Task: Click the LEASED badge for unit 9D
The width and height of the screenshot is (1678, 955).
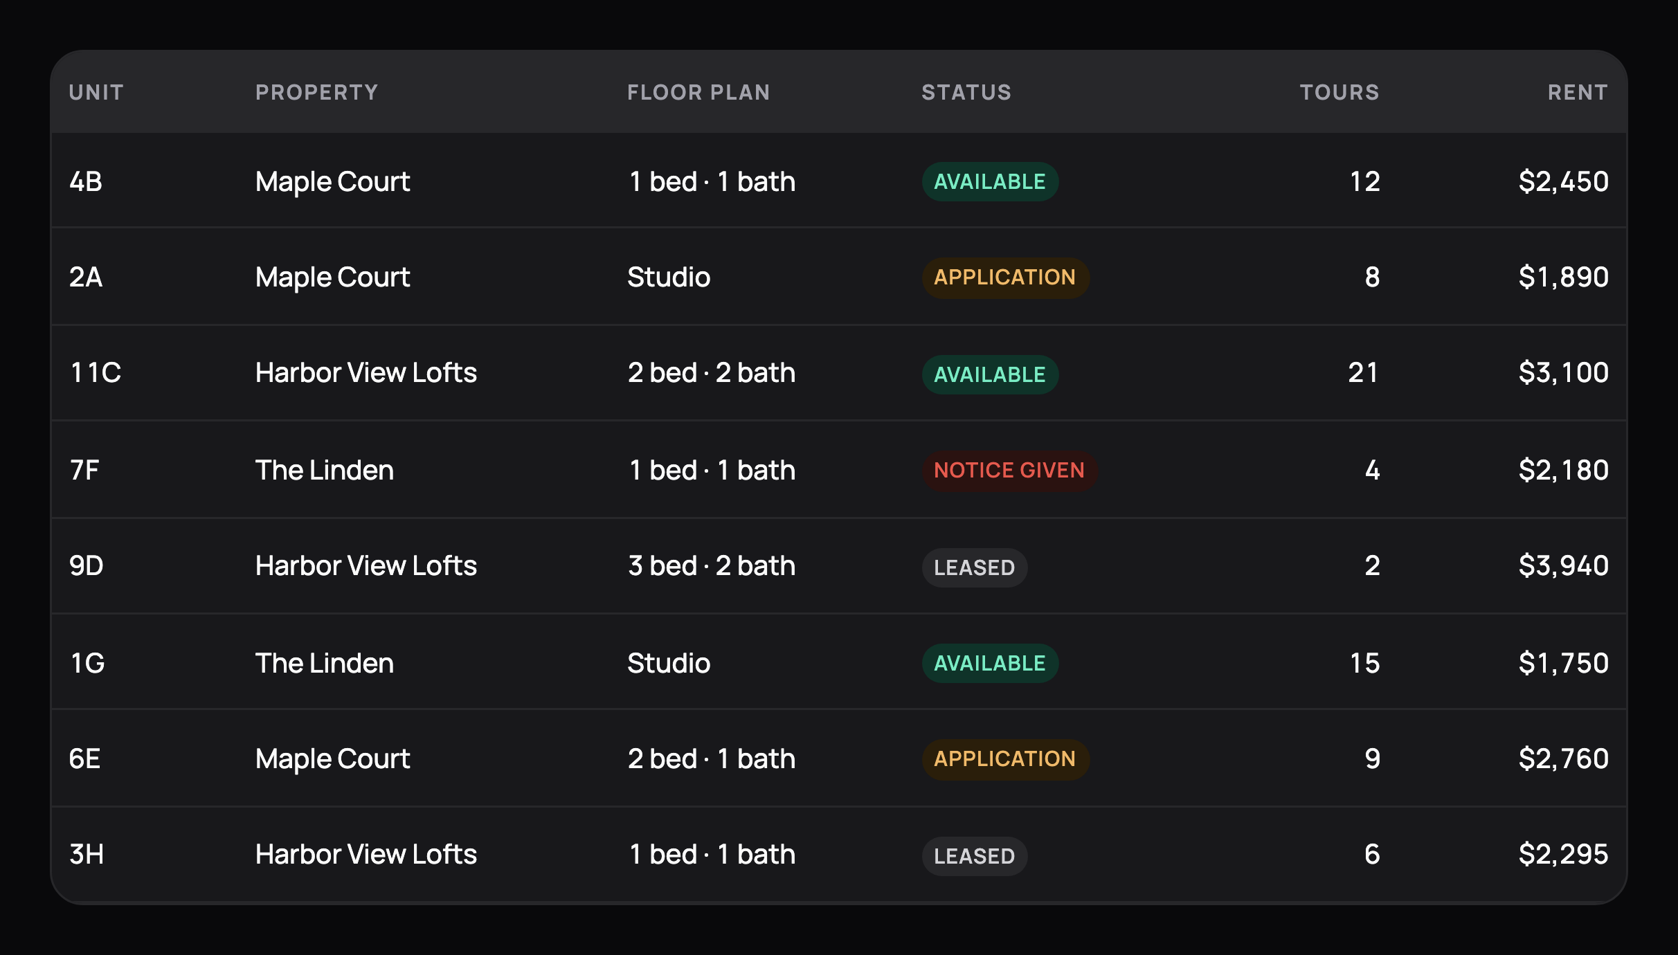Action: [x=975, y=567]
